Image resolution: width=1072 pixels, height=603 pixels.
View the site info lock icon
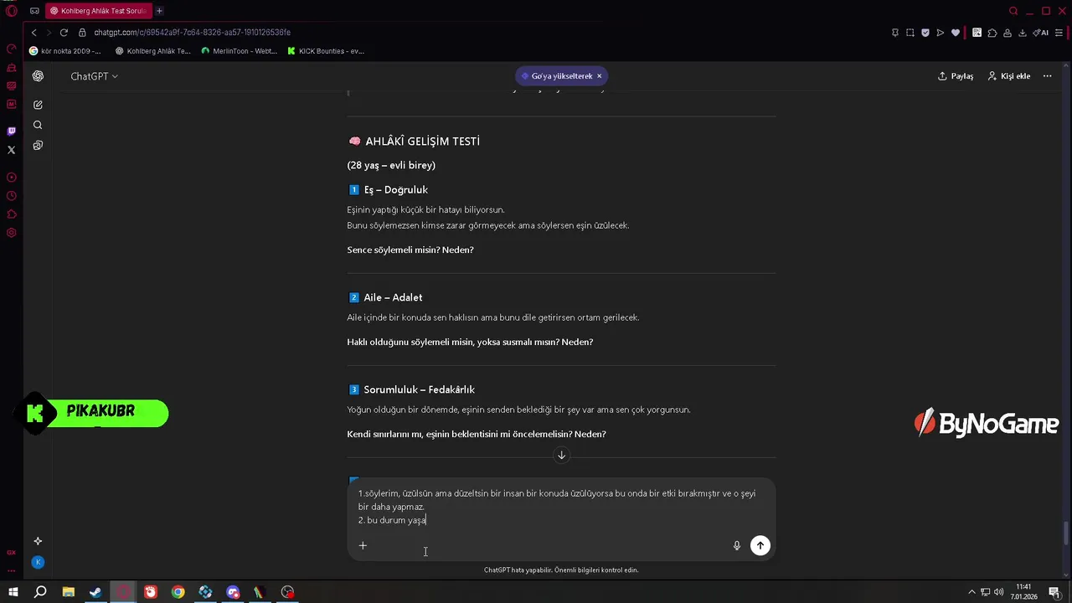[x=82, y=33]
